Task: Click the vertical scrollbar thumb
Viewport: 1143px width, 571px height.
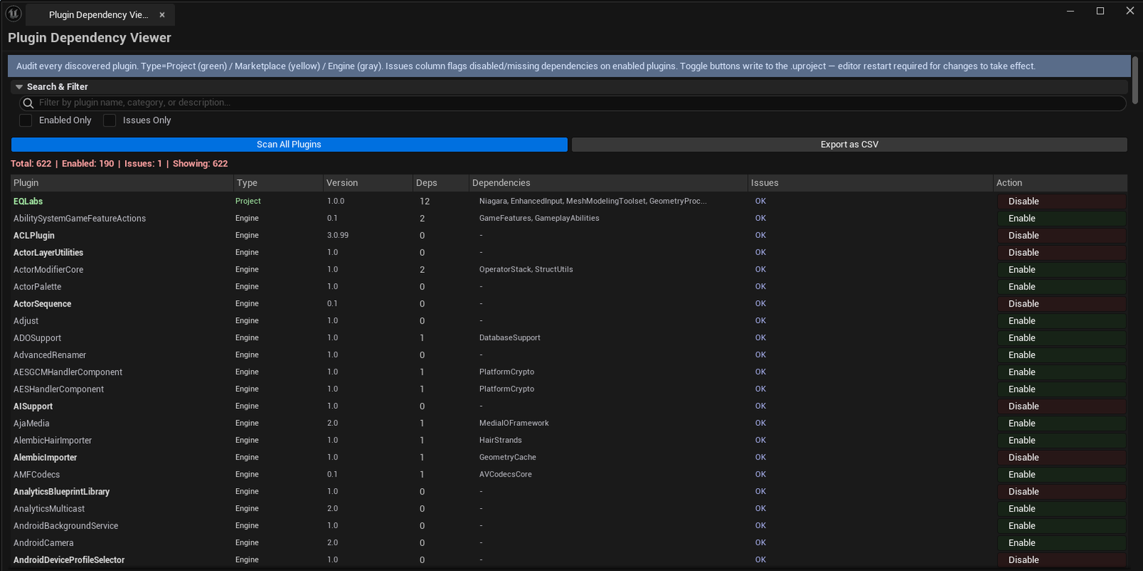Action: pos(1136,79)
